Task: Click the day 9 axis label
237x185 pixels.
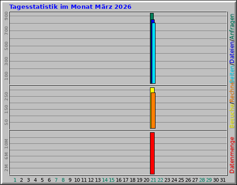Action: pyautogui.click(x=70, y=180)
